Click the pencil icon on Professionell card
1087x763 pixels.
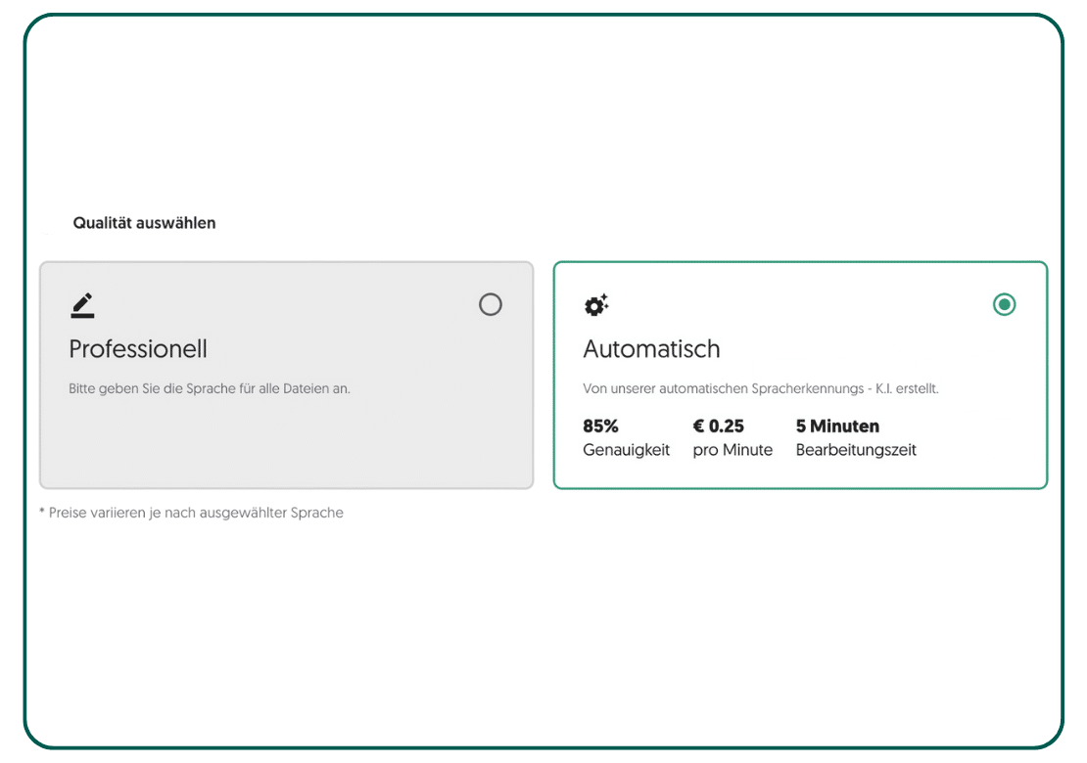point(82,305)
